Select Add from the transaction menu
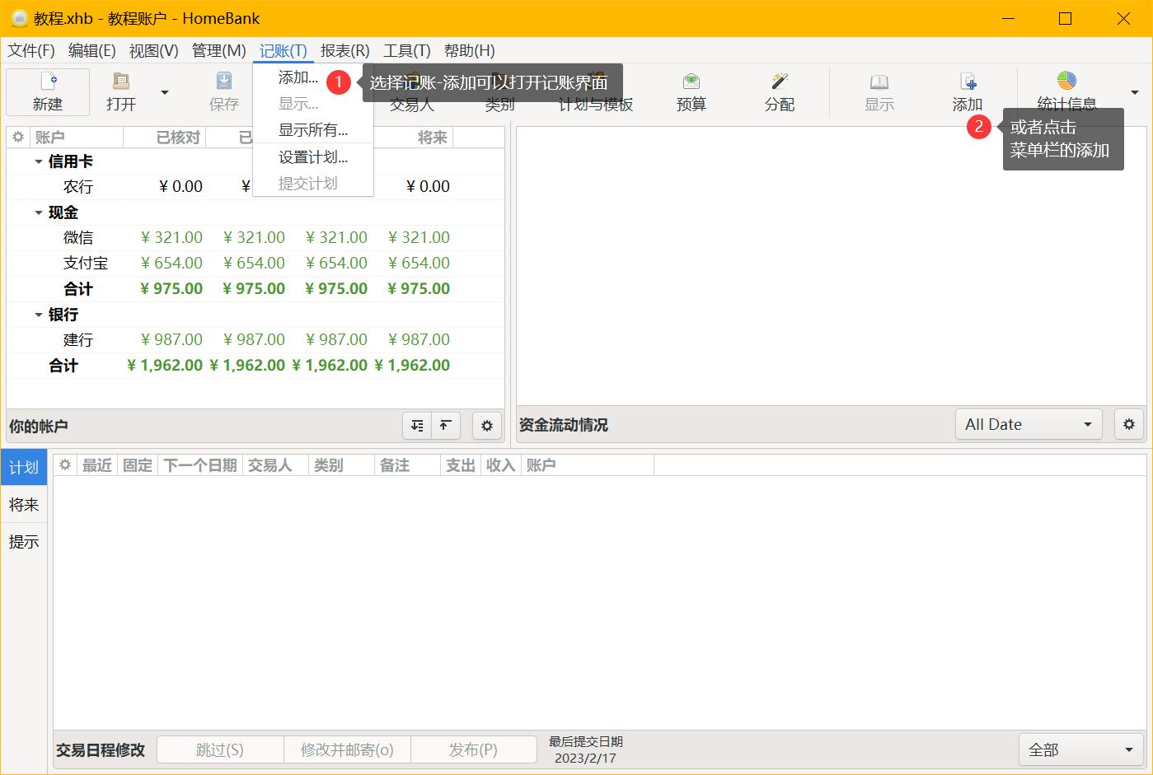 click(x=298, y=78)
